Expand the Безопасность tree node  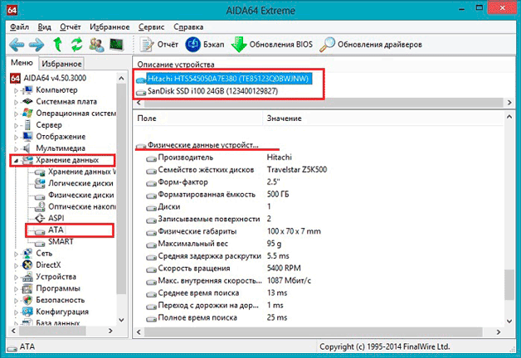tap(16, 300)
